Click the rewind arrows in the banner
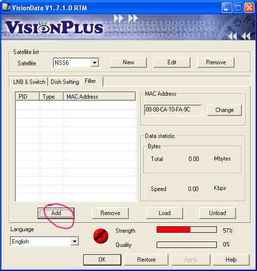257x271 pixels. (239, 36)
